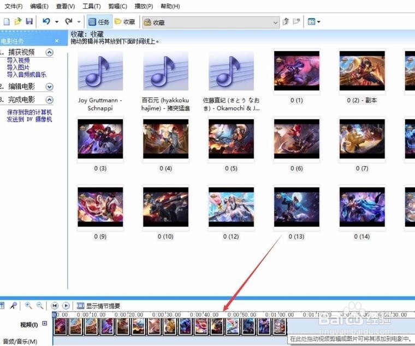
Task: Open the 播放(P) menu
Action: 144,7
